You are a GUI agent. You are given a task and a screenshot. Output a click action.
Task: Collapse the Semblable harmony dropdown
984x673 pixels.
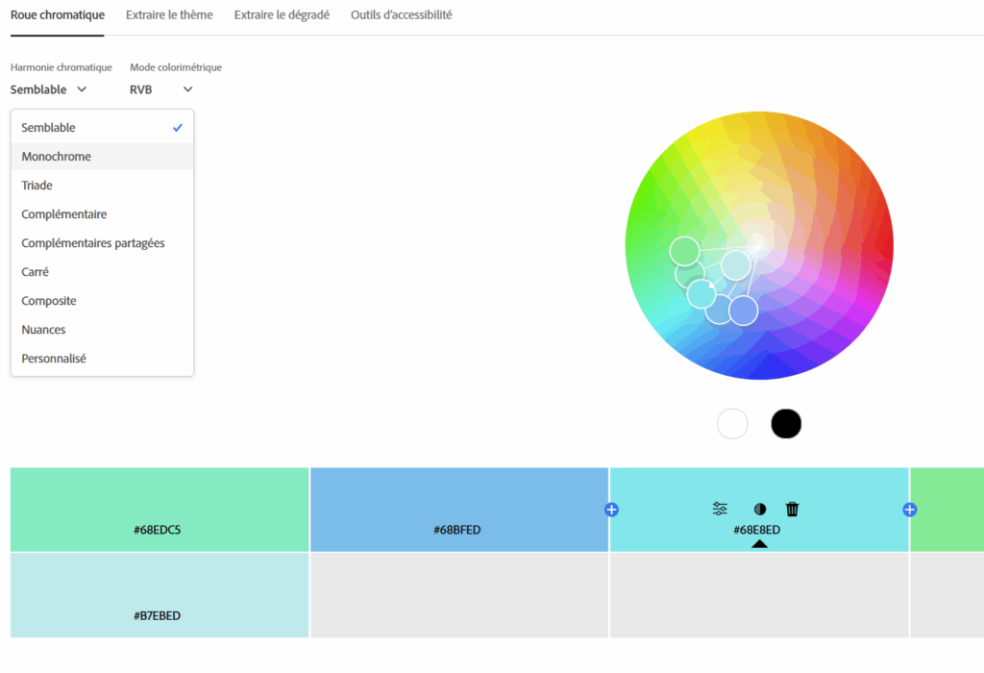tap(49, 89)
